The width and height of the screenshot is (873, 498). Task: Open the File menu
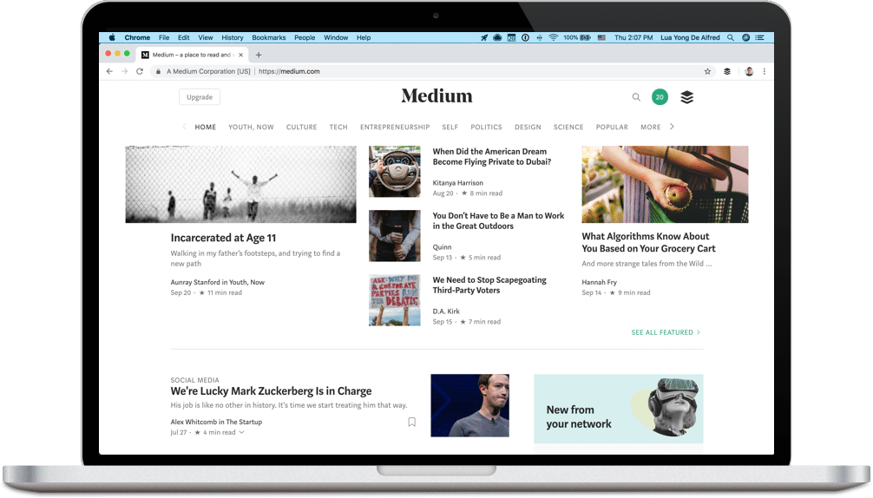tap(164, 37)
